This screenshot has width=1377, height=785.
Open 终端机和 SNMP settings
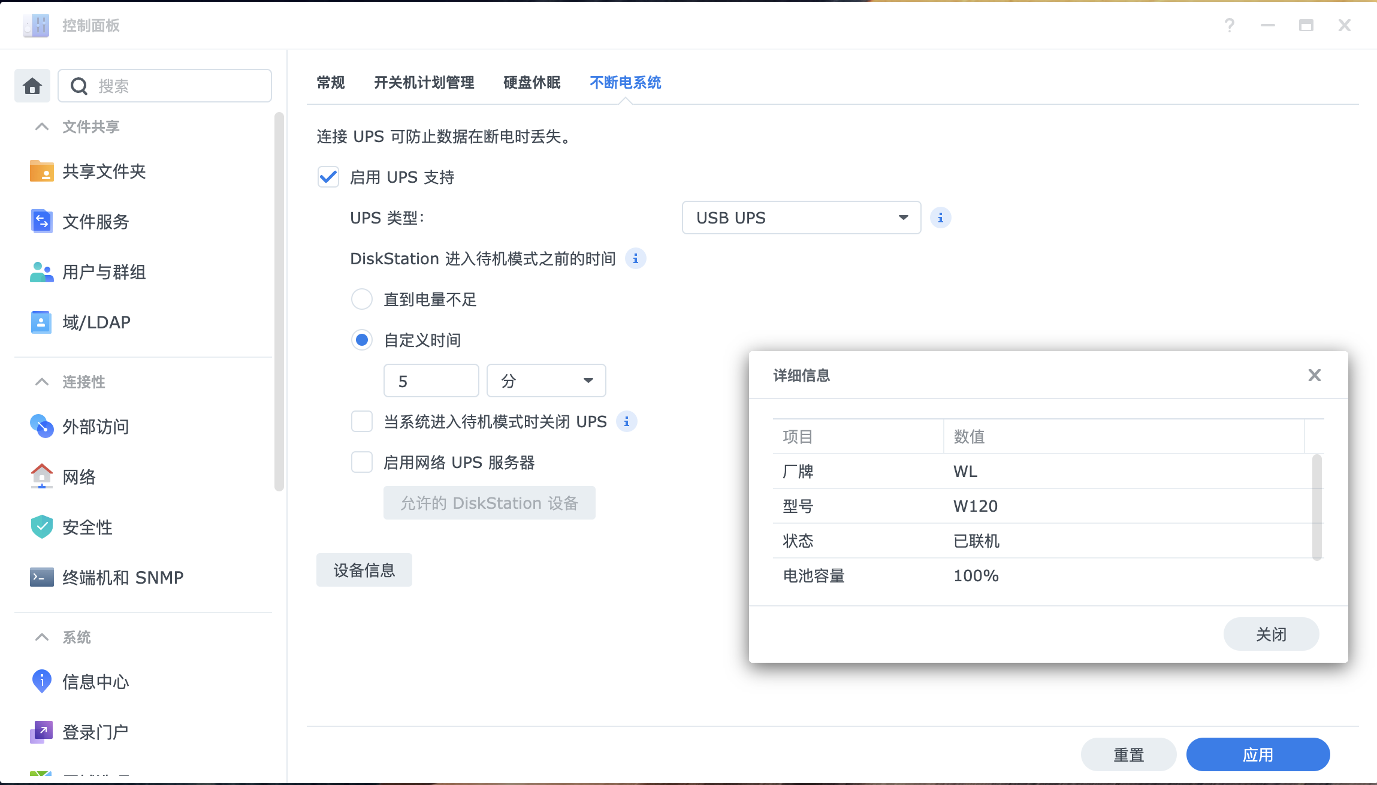122,577
